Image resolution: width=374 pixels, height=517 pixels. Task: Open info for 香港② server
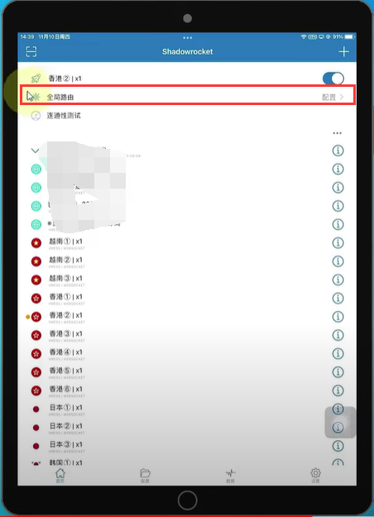coord(338,317)
